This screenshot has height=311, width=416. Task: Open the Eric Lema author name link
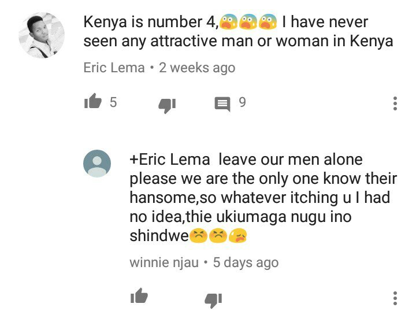114,68
